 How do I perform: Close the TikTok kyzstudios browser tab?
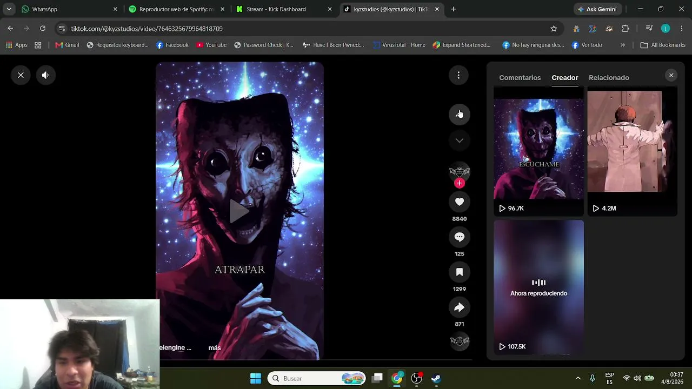click(x=437, y=9)
